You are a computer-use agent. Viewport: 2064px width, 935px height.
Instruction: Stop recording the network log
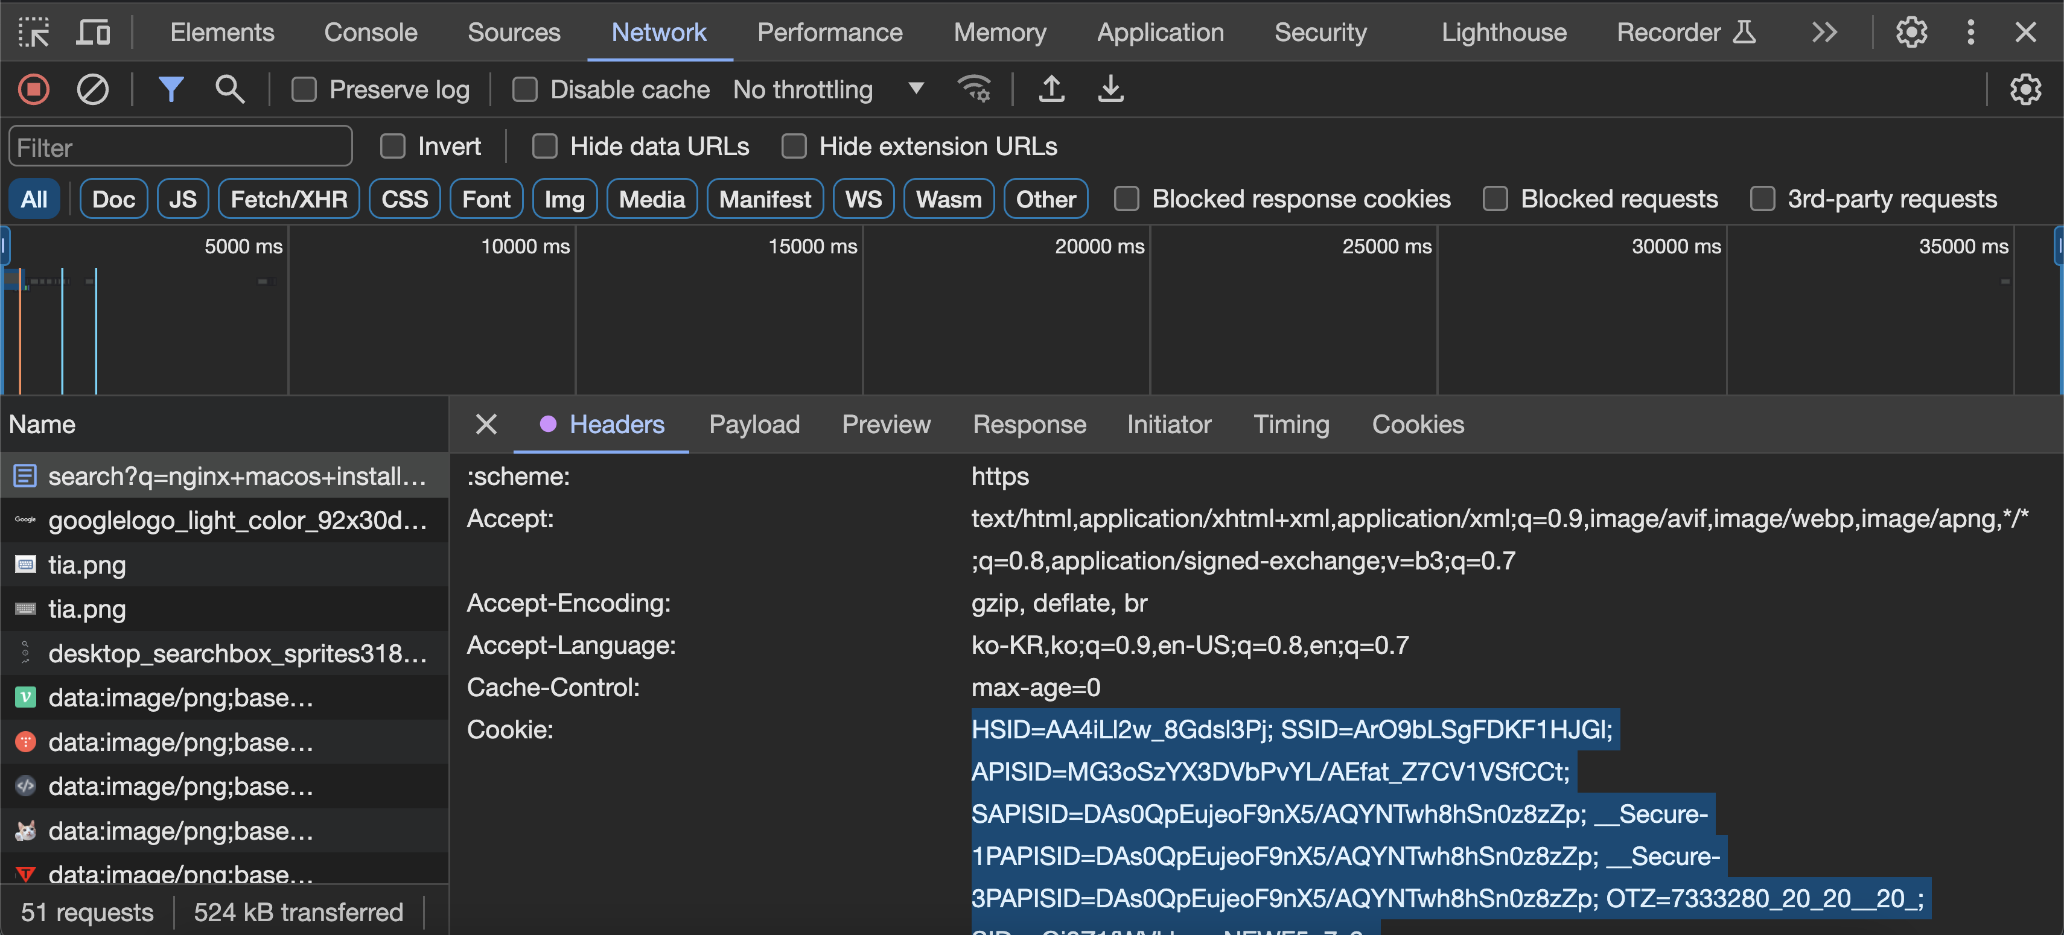[x=34, y=89]
